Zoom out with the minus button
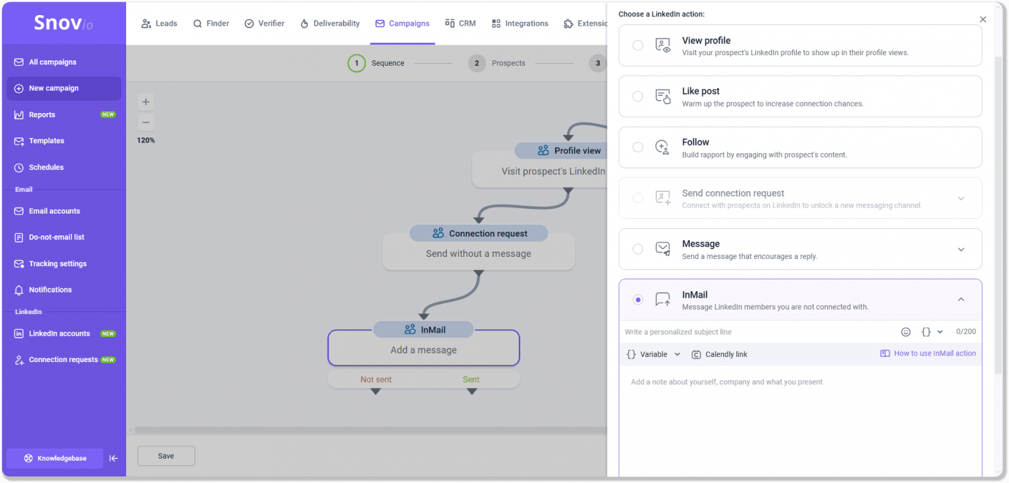Image resolution: width=1009 pixels, height=483 pixels. coord(146,122)
